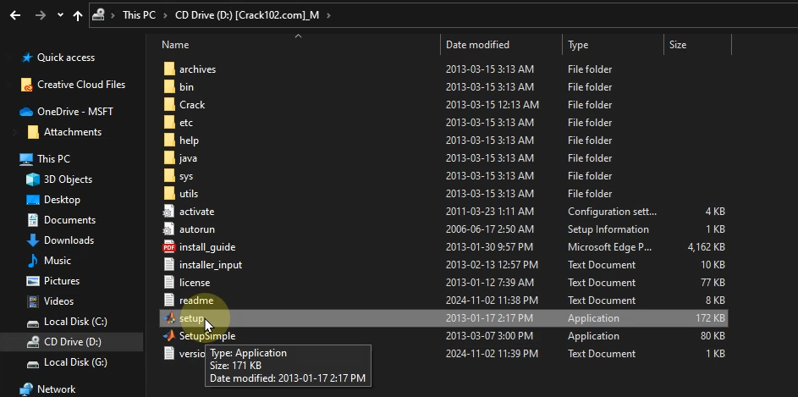Select the Music folder in sidebar
The height and width of the screenshot is (397, 798).
pos(57,261)
